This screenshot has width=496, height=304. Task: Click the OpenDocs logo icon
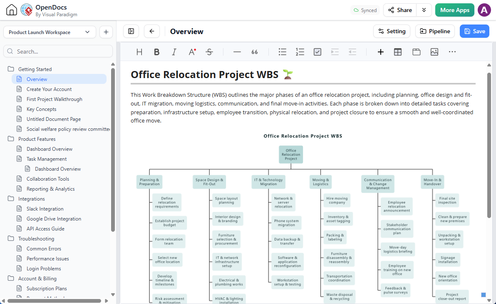pyautogui.click(x=27, y=10)
